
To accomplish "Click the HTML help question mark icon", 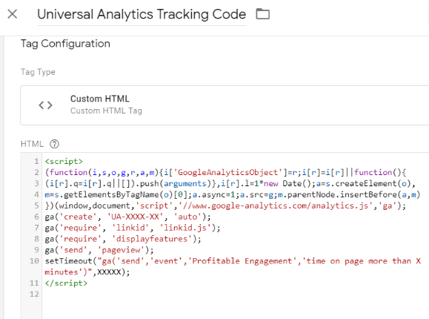I will (x=54, y=144).
